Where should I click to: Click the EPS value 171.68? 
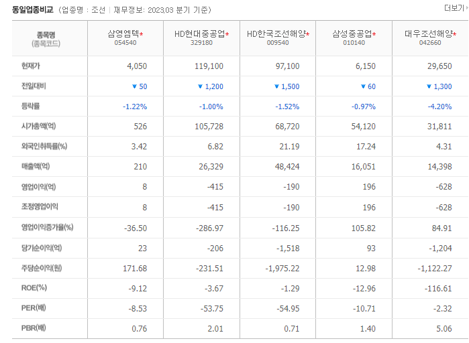pyautogui.click(x=135, y=269)
